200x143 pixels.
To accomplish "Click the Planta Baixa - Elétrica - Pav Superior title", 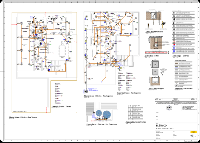I will [x=98, y=96].
